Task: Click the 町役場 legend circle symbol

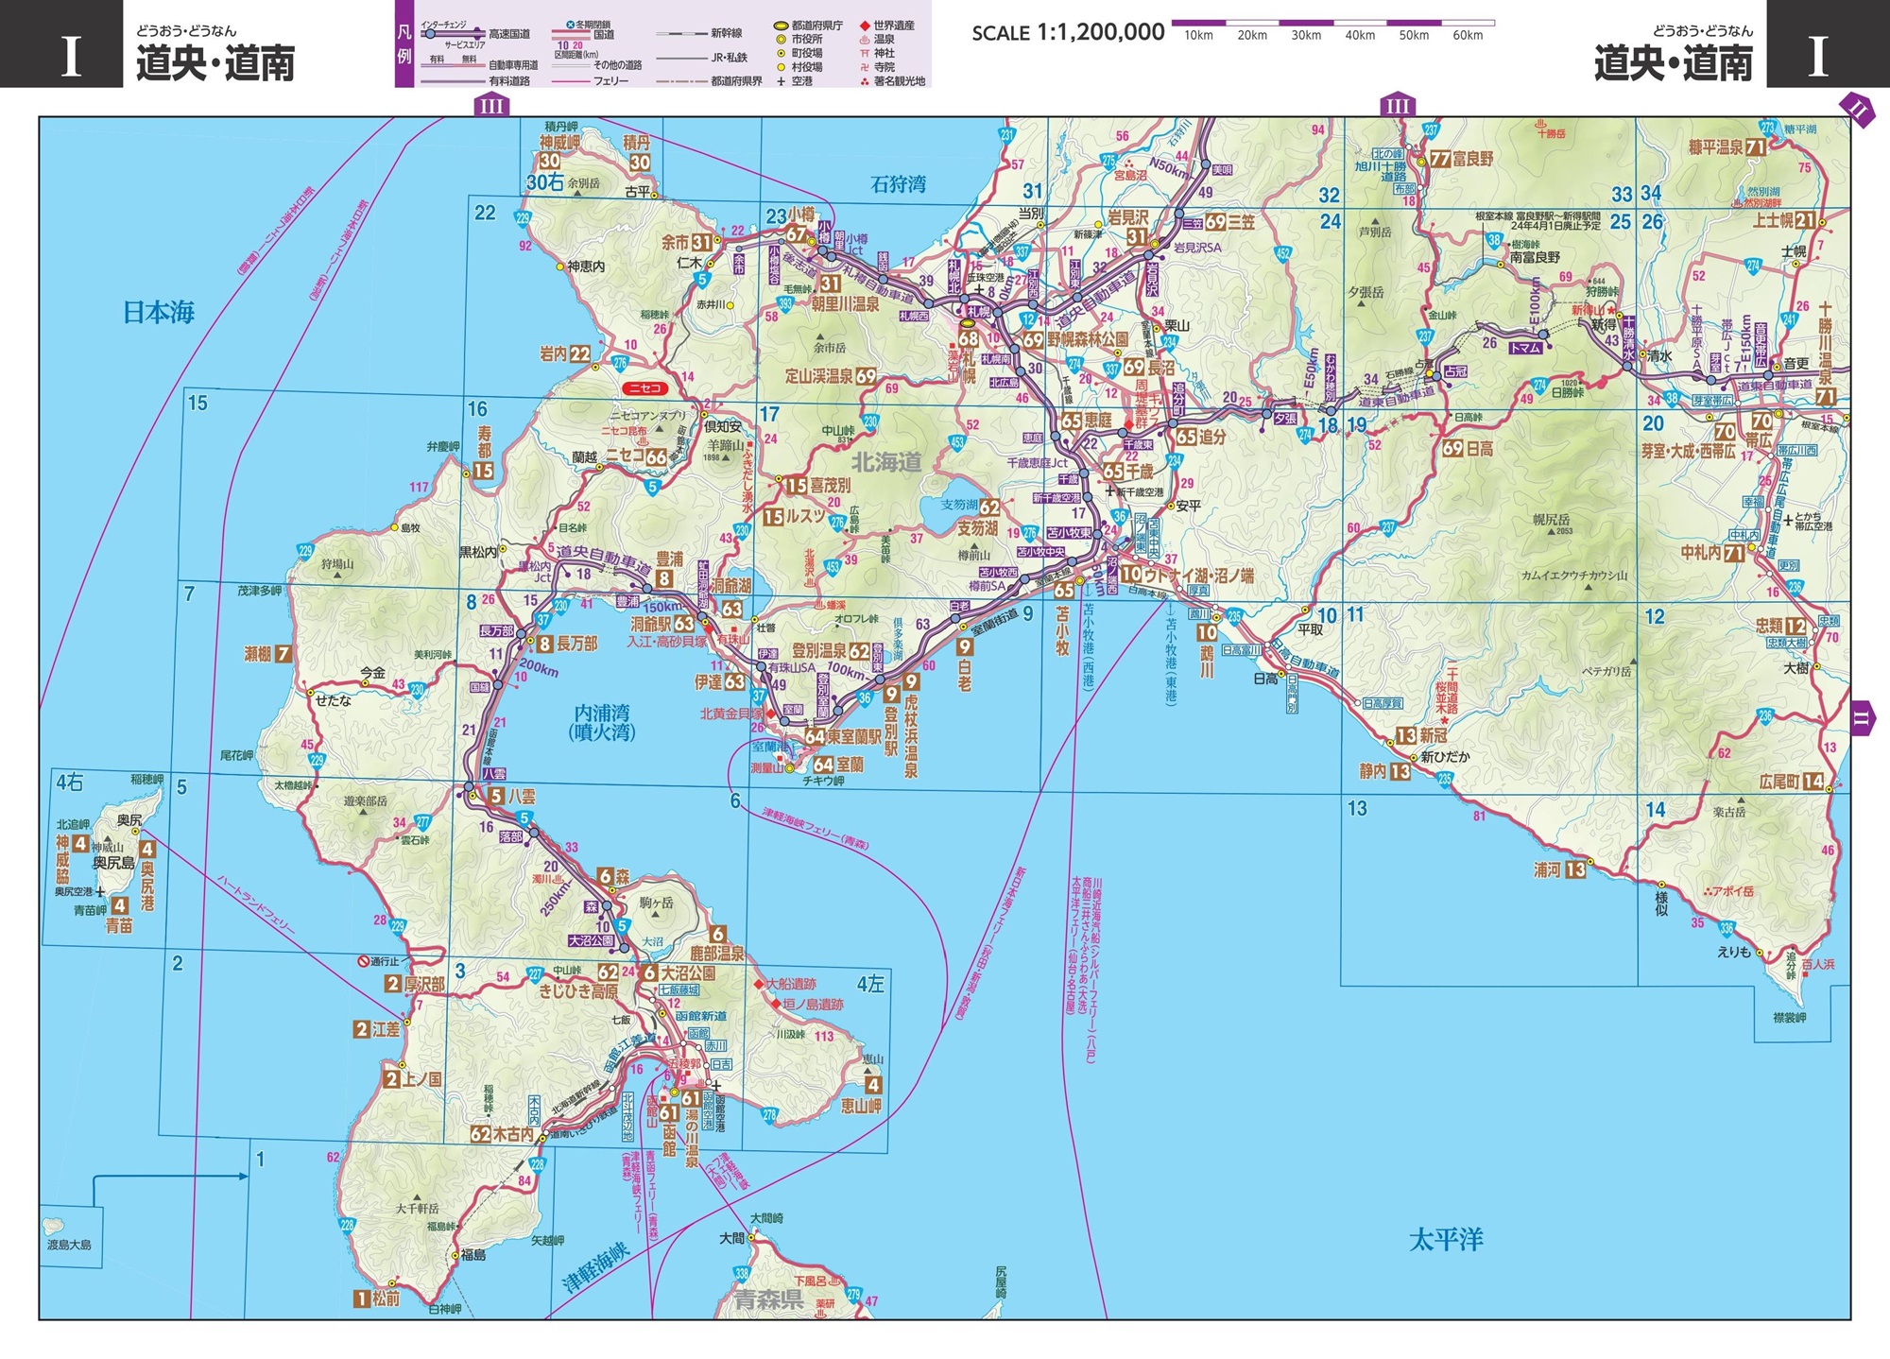Action: [781, 54]
